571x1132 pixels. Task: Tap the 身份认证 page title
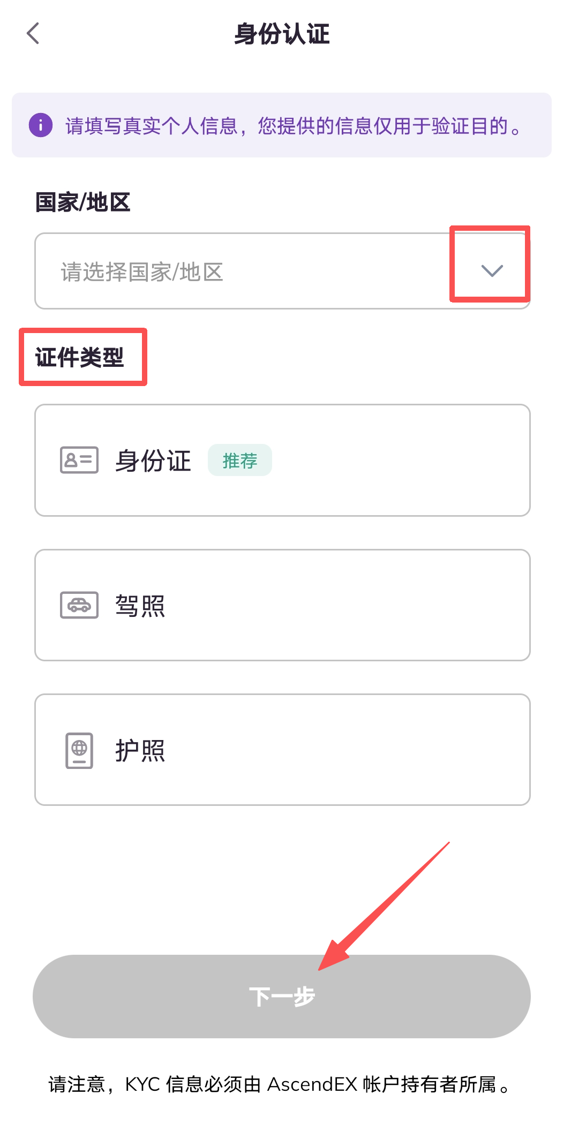click(282, 34)
